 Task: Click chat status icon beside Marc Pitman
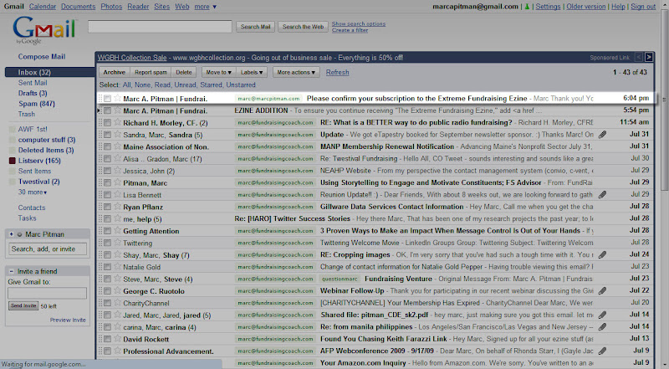19,234
